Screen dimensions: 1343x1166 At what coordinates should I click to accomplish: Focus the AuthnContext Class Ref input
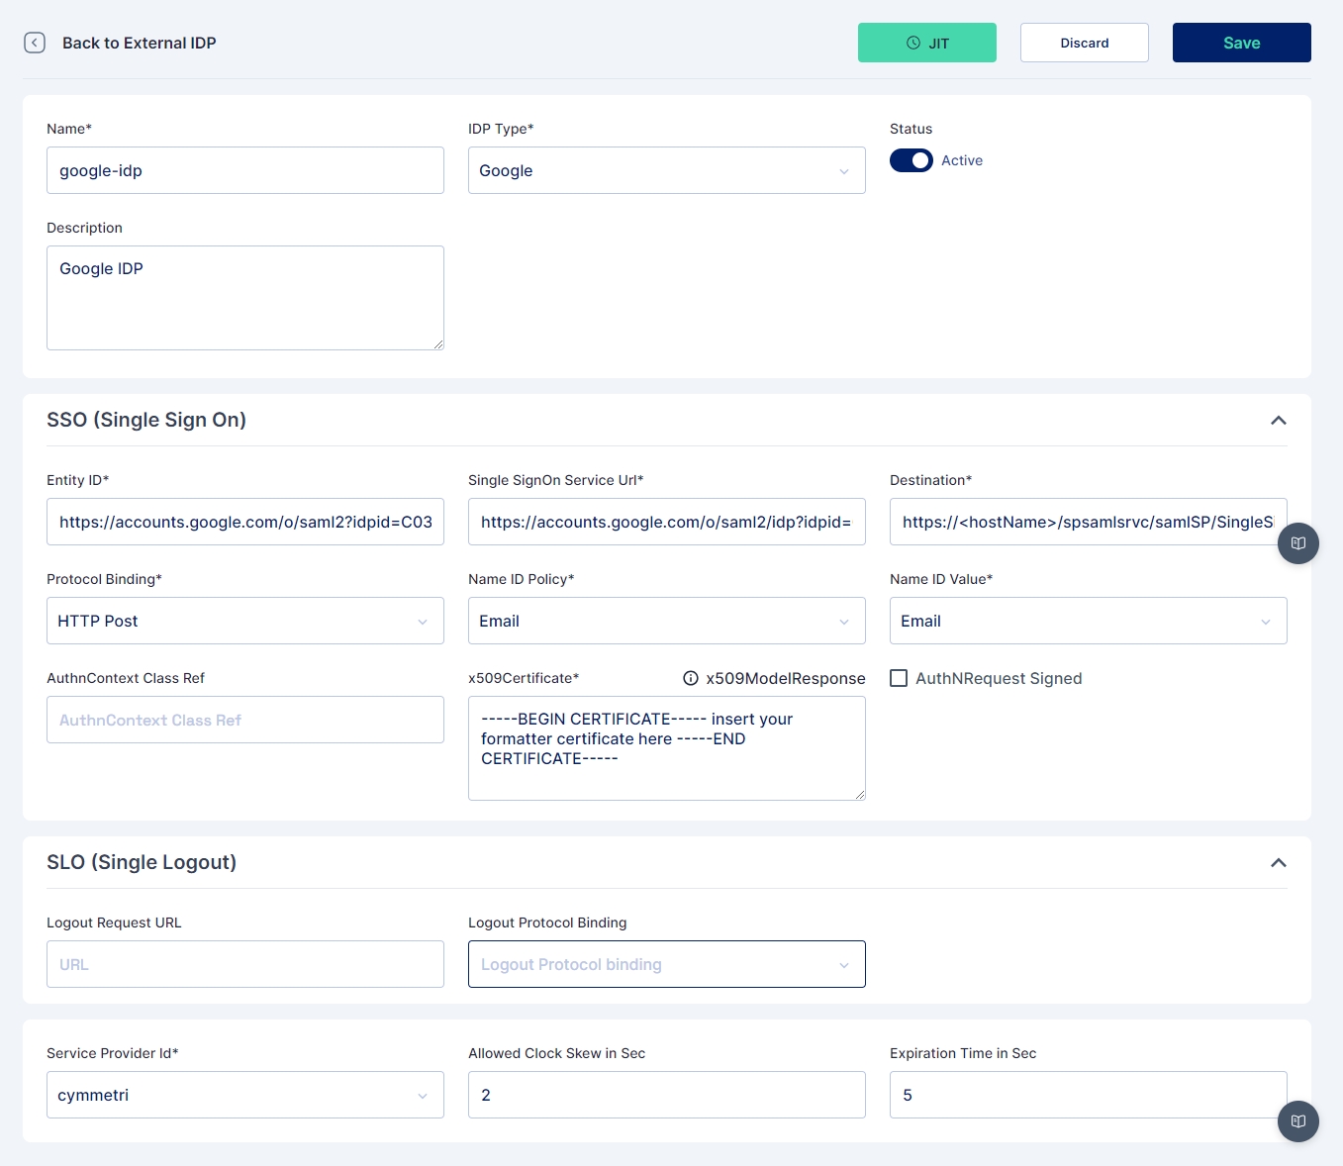[244, 720]
